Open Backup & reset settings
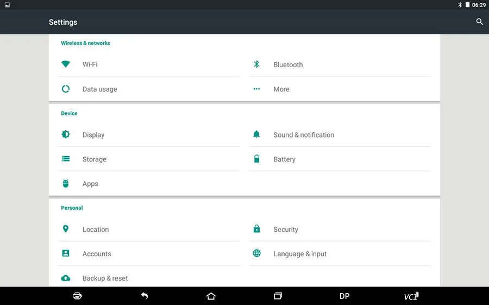Viewport: 489px width, 305px height. coord(149,277)
